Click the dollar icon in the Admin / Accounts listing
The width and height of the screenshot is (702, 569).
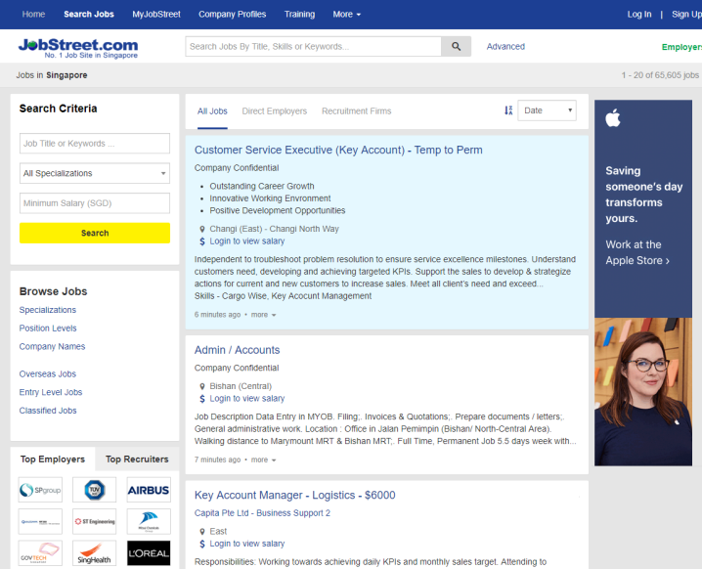pyautogui.click(x=202, y=399)
